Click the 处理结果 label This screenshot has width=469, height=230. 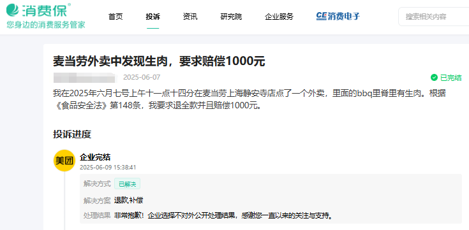pos(97,215)
